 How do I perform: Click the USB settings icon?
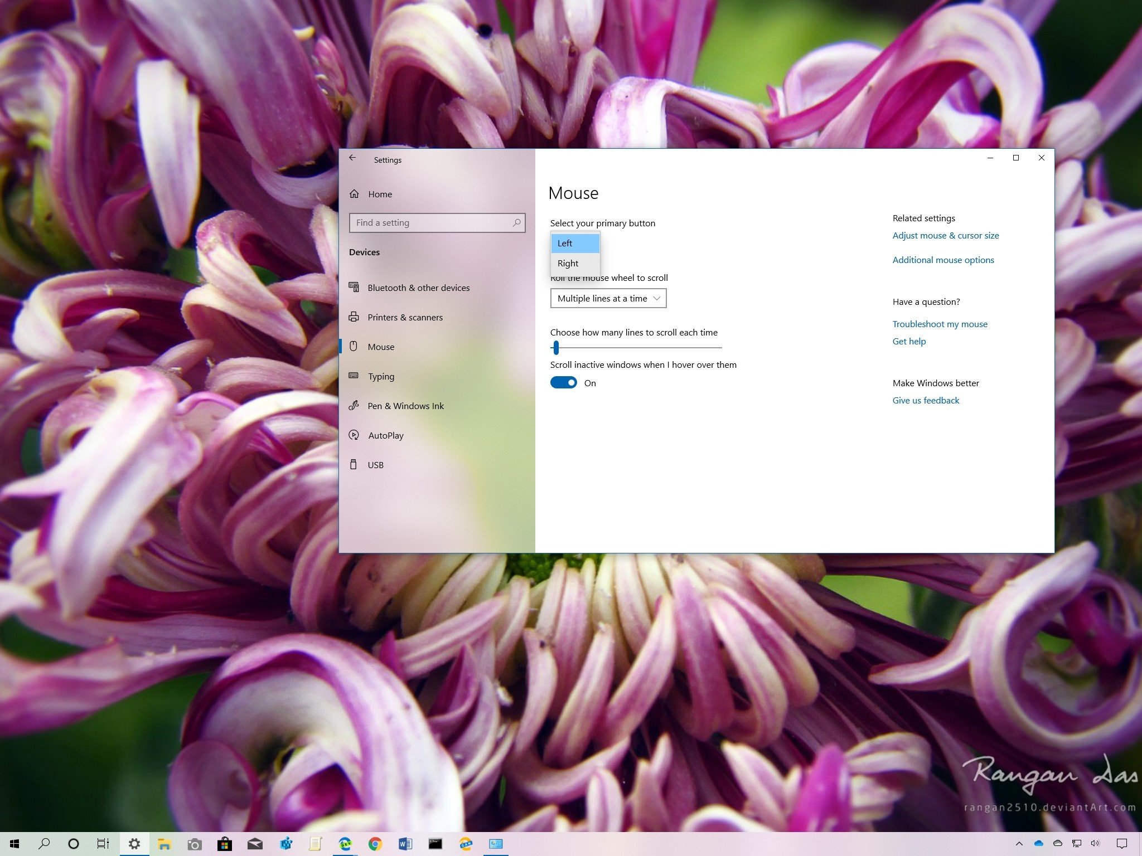point(354,464)
